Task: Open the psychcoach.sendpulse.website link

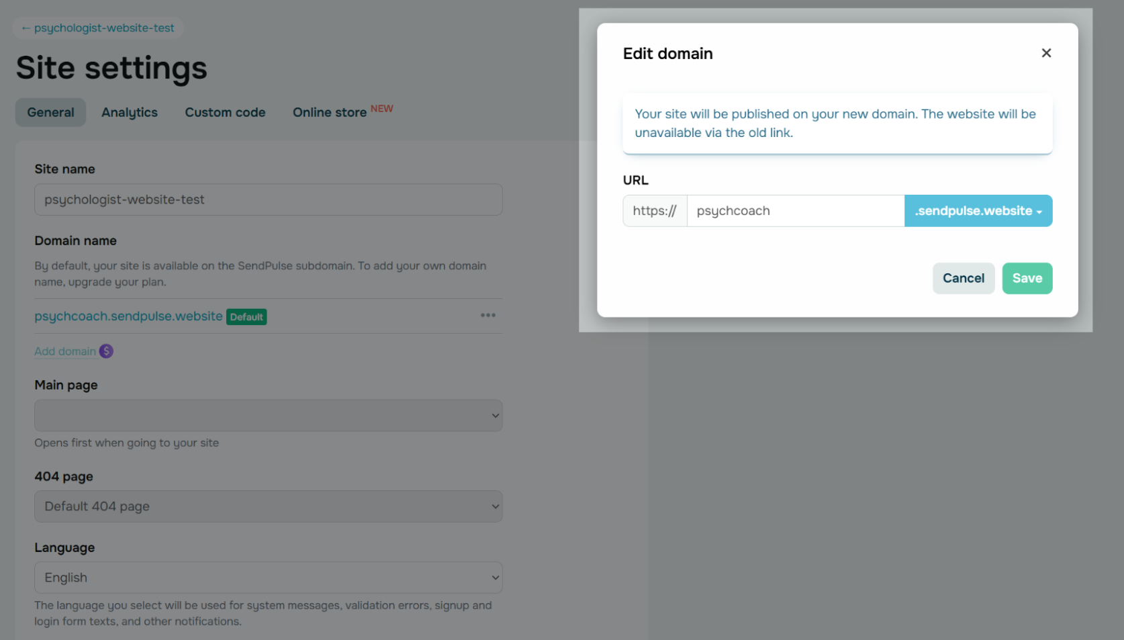Action: (x=128, y=316)
